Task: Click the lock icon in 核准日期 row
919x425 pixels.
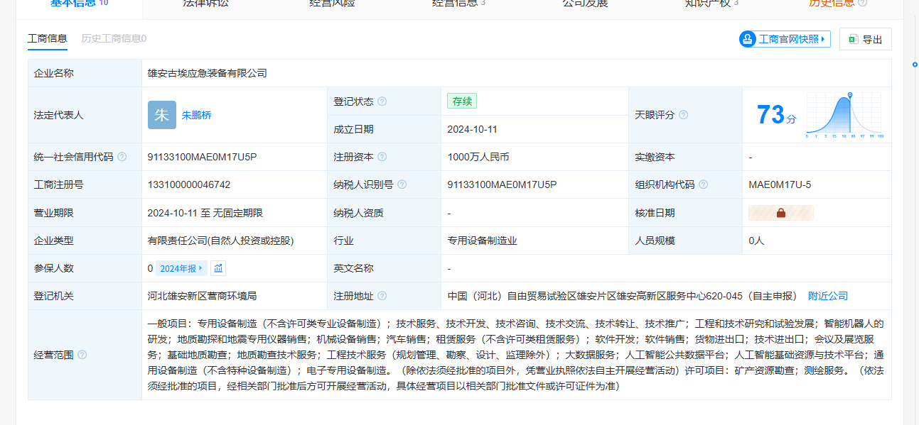Action: 780,213
